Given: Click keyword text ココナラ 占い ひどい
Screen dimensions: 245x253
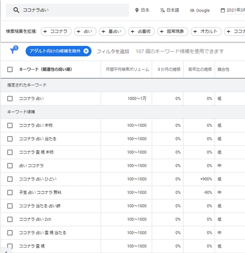Looking at the screenshot, I should [38, 179].
